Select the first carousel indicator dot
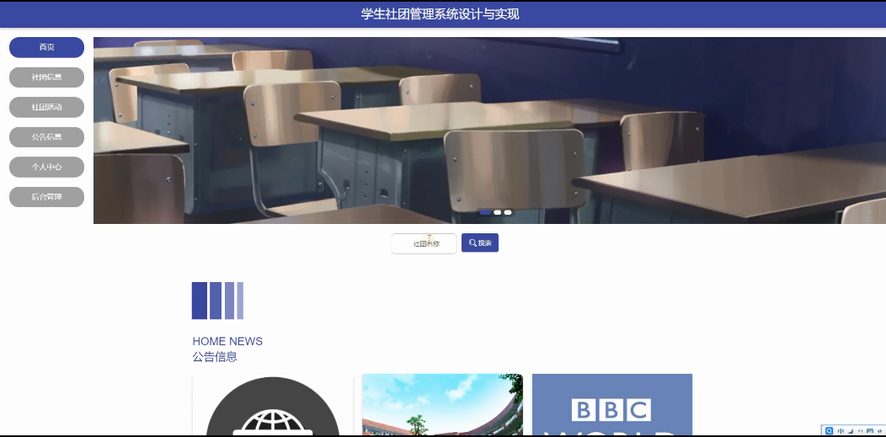This screenshot has height=437, width=886. point(485,212)
